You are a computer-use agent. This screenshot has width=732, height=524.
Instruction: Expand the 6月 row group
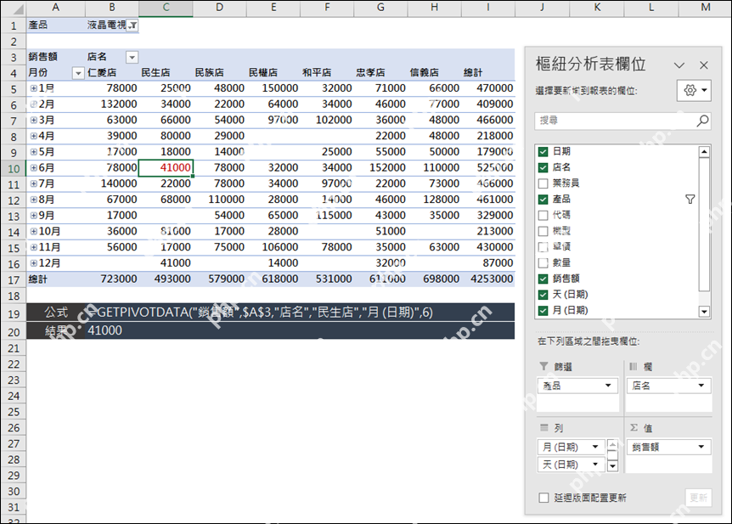[x=33, y=167]
